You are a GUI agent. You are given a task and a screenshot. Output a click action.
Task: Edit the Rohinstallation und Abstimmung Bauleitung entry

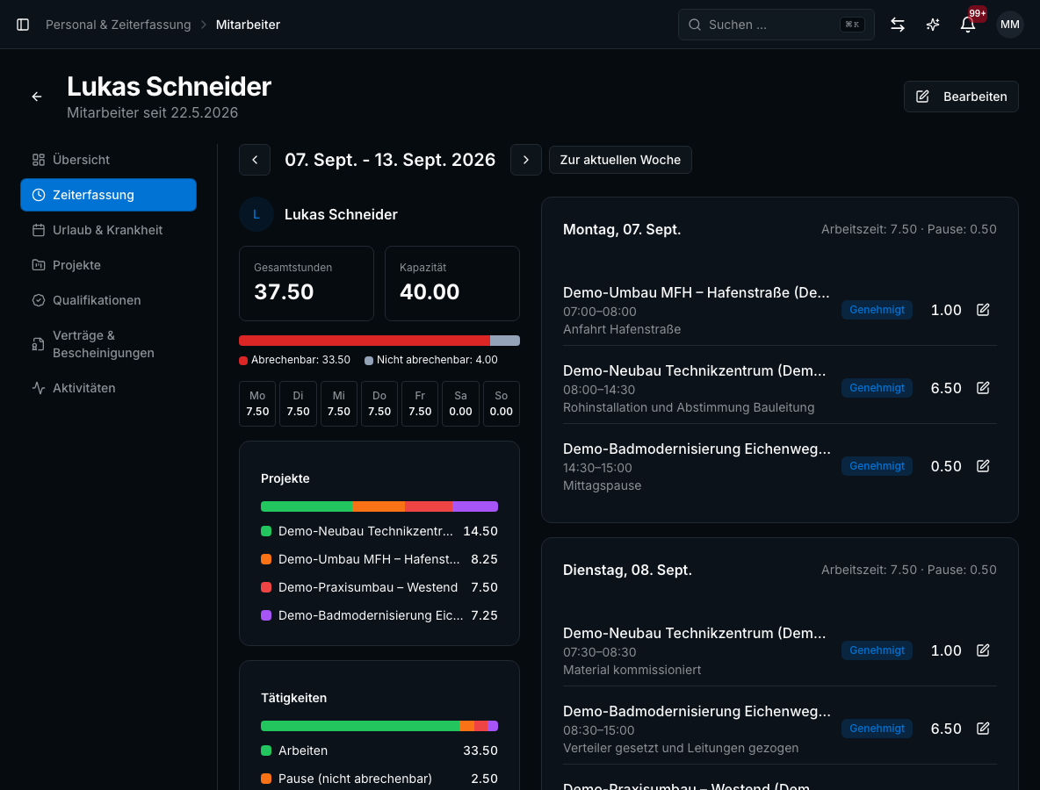(983, 388)
